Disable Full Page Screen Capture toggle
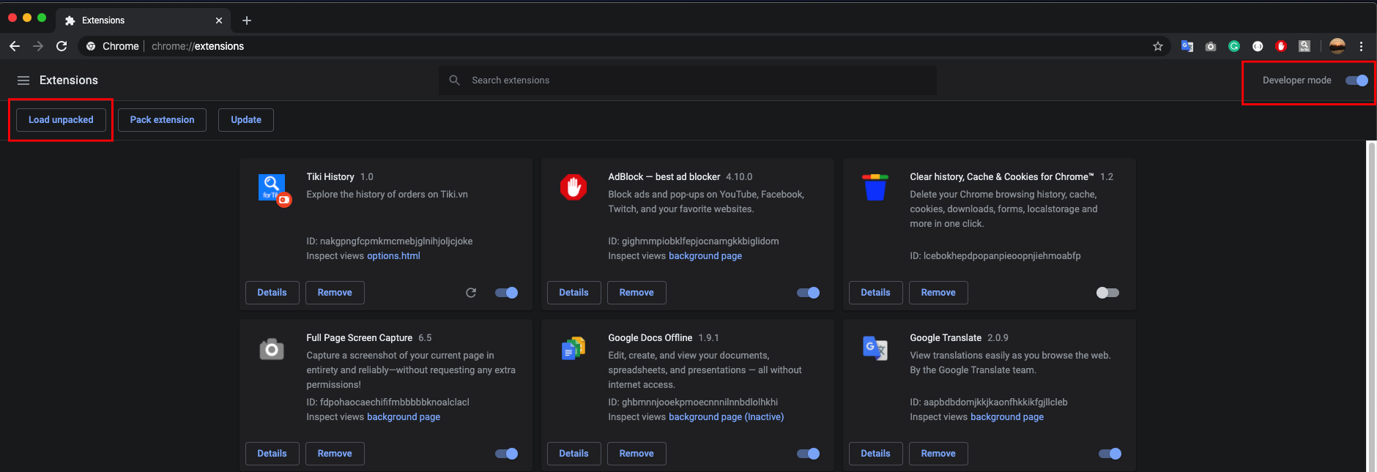The image size is (1377, 472). (x=506, y=454)
